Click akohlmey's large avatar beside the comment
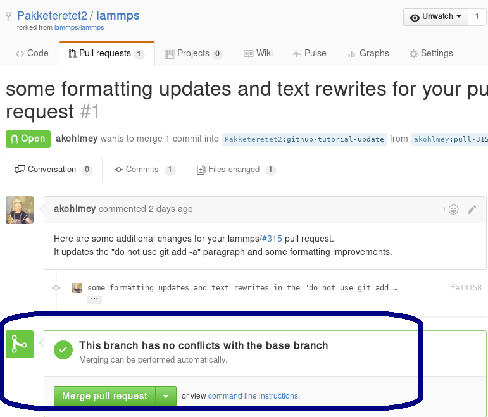 click(x=20, y=210)
